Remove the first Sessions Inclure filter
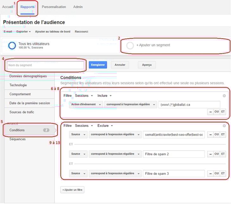231x216 pixels. [224, 96]
